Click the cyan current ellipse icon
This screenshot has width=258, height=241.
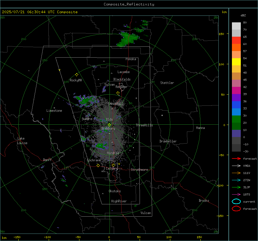click(236, 201)
